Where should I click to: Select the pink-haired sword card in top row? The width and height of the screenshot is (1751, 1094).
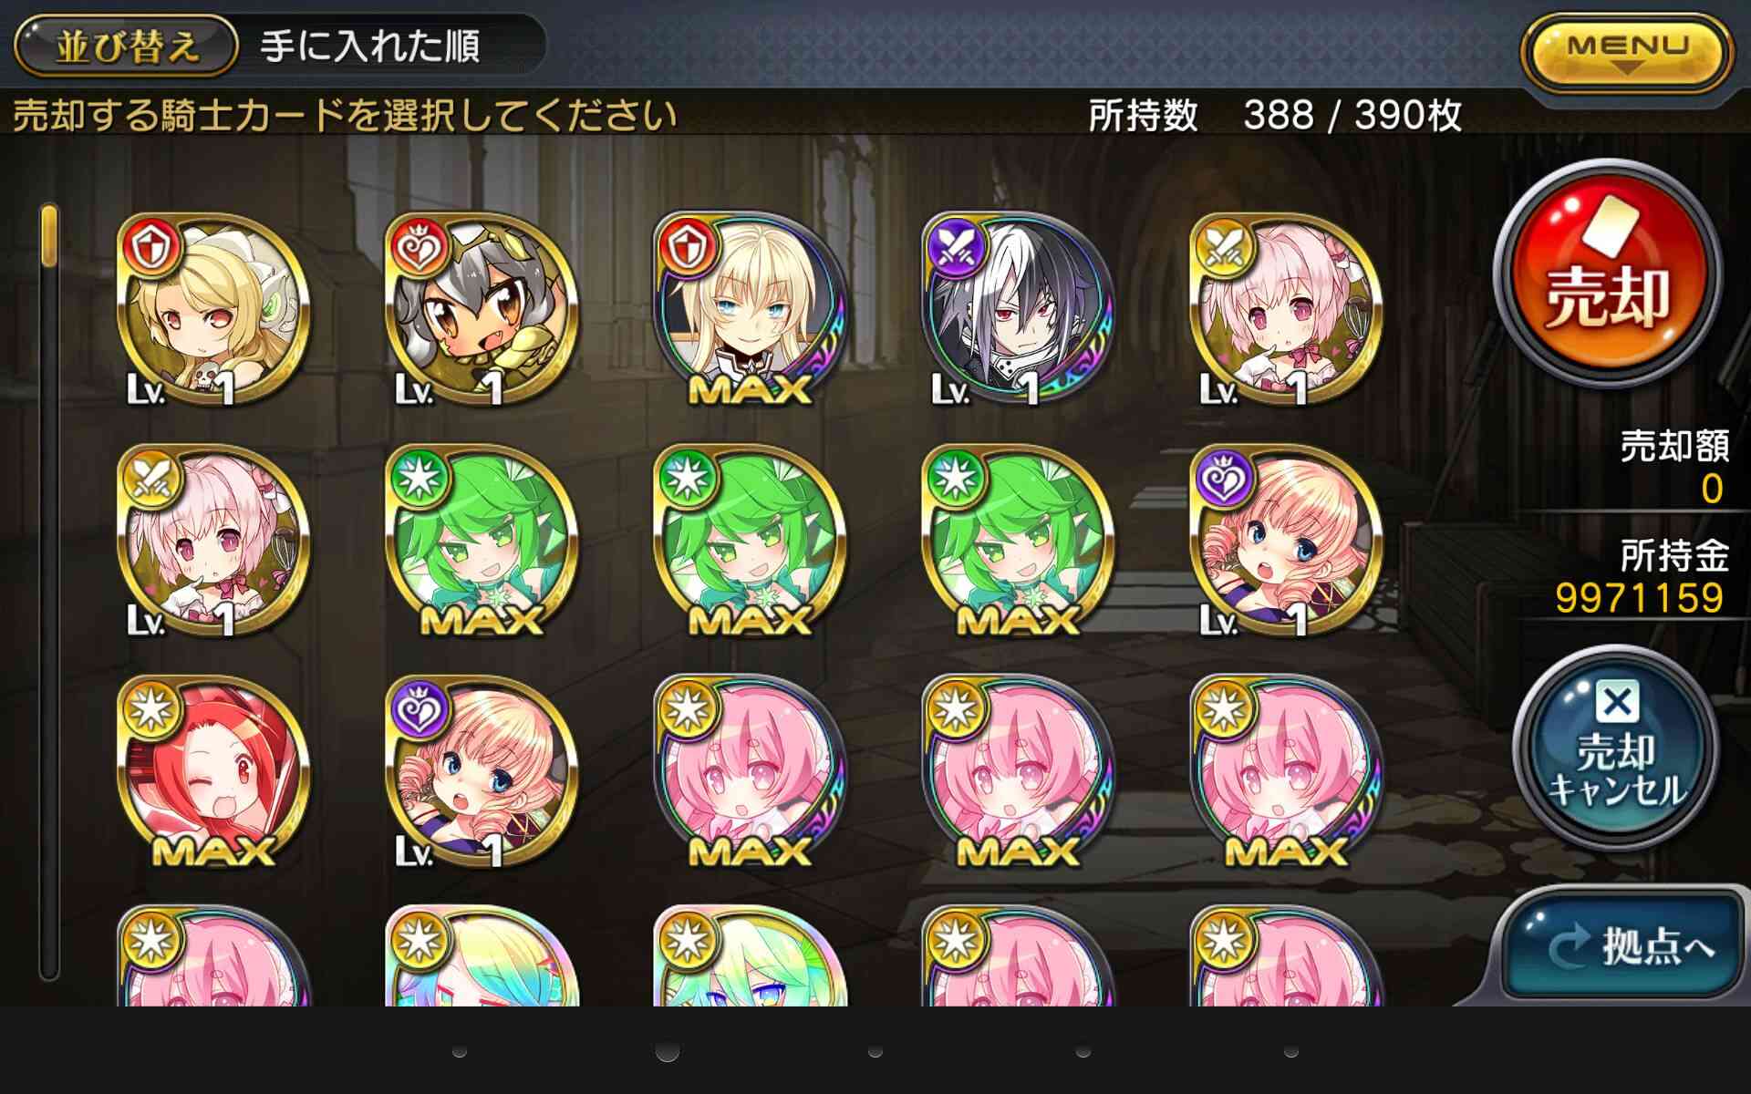(1287, 310)
